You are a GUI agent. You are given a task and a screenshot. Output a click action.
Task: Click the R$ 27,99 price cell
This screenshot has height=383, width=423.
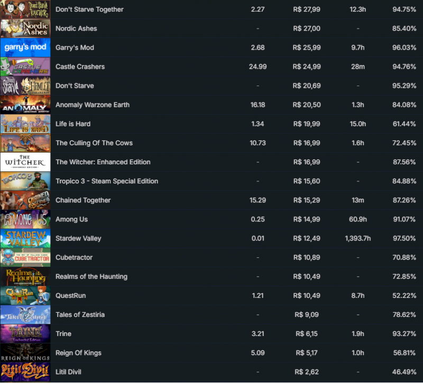coord(307,10)
